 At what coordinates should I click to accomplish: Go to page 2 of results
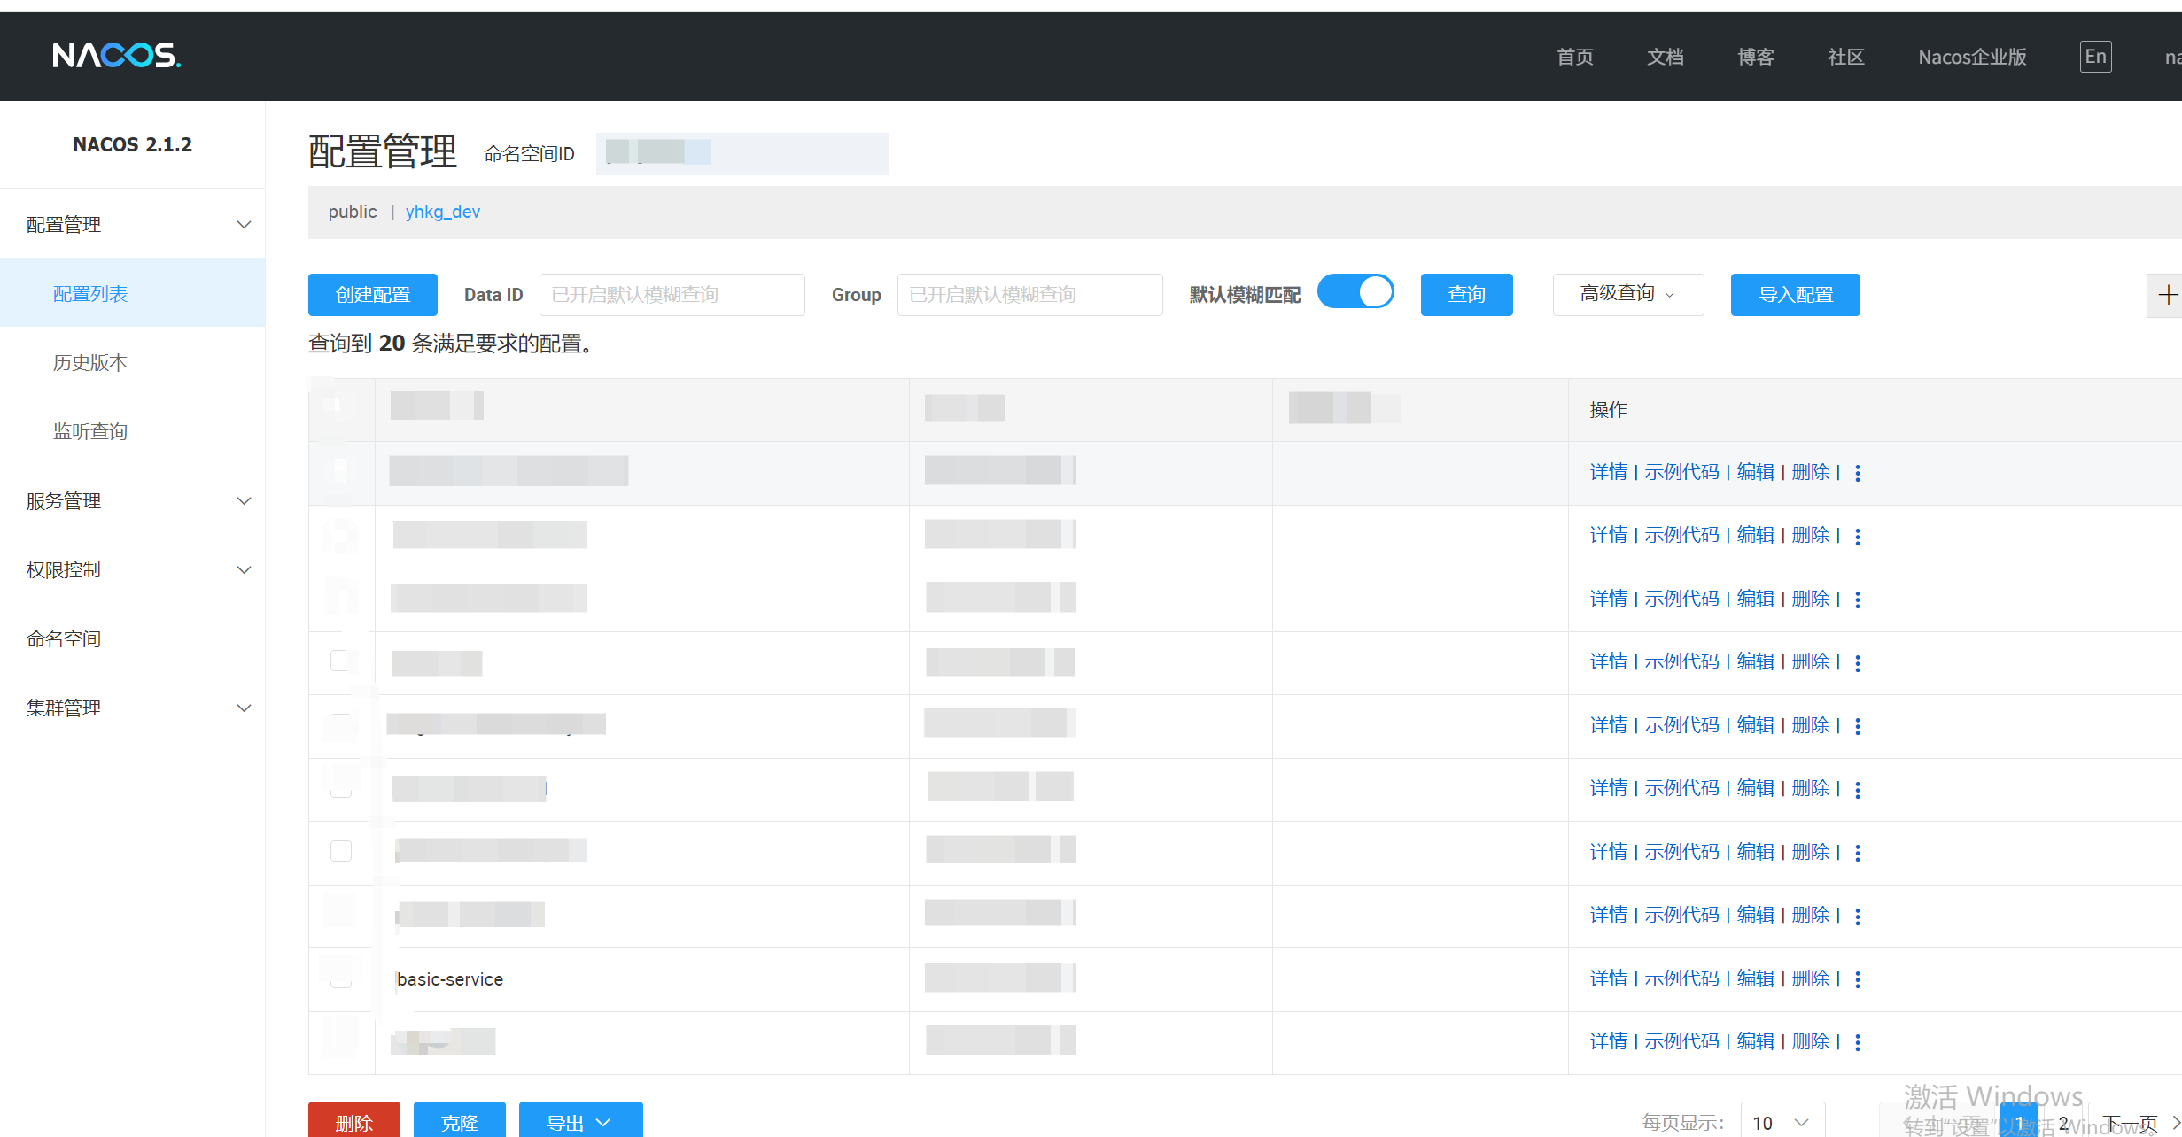(2063, 1123)
